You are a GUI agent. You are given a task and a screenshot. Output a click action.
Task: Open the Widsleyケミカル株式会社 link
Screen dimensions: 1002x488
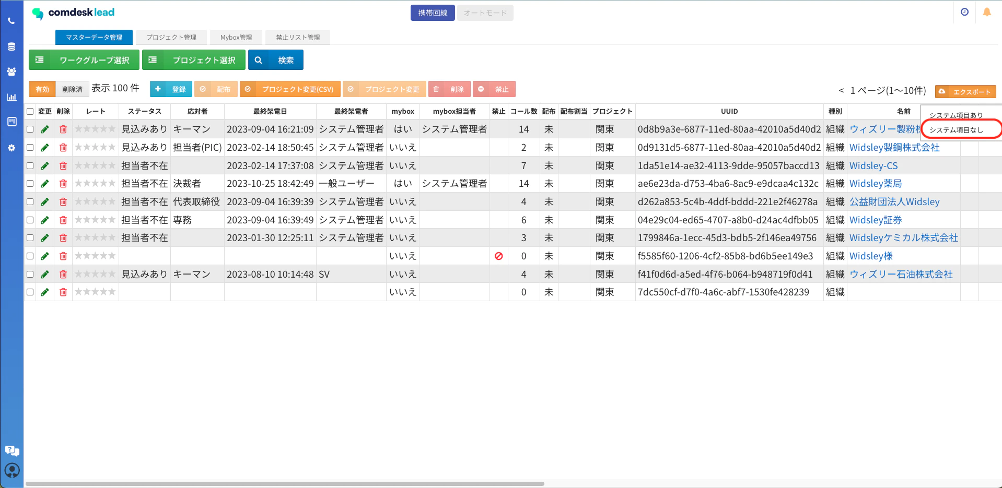click(x=904, y=238)
